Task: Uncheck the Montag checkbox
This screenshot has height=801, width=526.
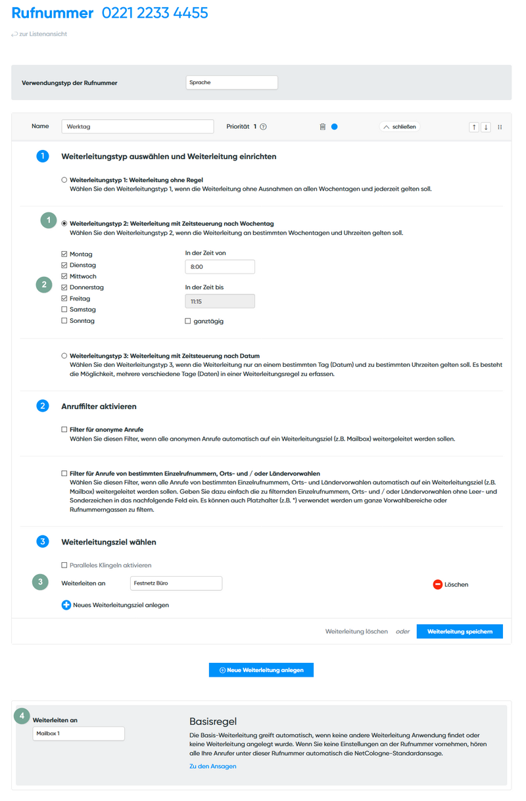Action: 64,254
